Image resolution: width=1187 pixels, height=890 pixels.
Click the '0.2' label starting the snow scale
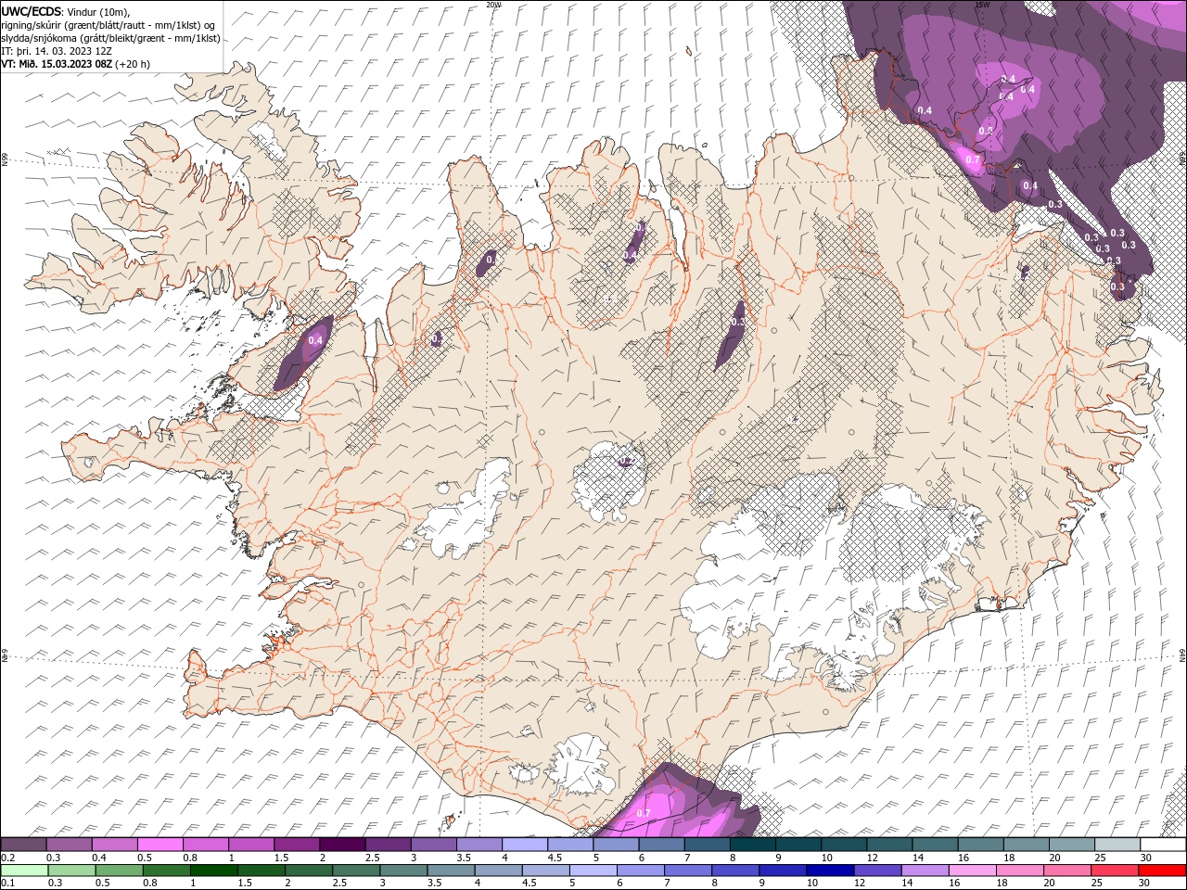7,858
